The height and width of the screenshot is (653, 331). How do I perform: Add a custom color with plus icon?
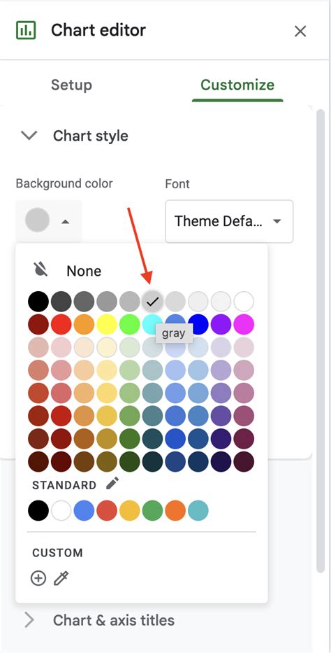[38, 578]
